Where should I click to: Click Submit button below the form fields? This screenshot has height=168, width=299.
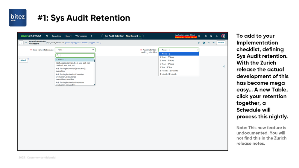click(x=23, y=60)
